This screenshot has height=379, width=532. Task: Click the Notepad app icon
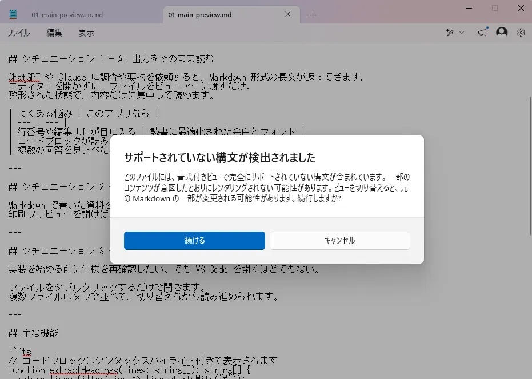13,14
